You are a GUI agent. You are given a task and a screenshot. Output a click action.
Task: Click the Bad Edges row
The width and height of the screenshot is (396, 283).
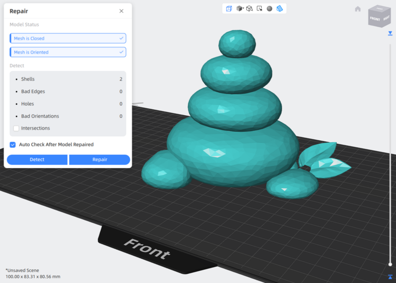click(69, 91)
